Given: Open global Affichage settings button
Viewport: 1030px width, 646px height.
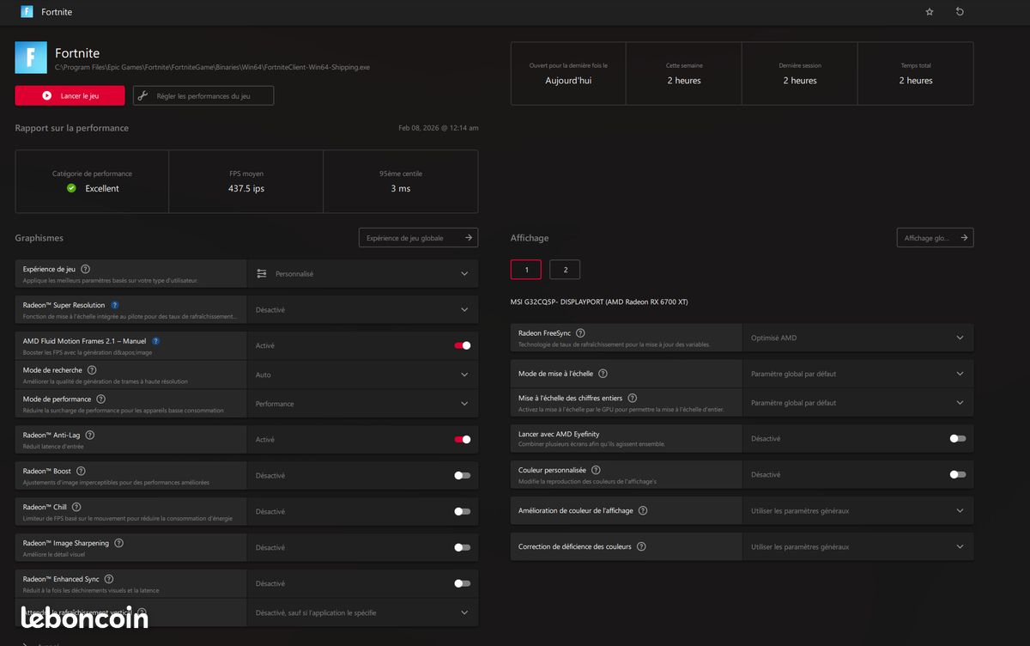Looking at the screenshot, I should coord(935,238).
